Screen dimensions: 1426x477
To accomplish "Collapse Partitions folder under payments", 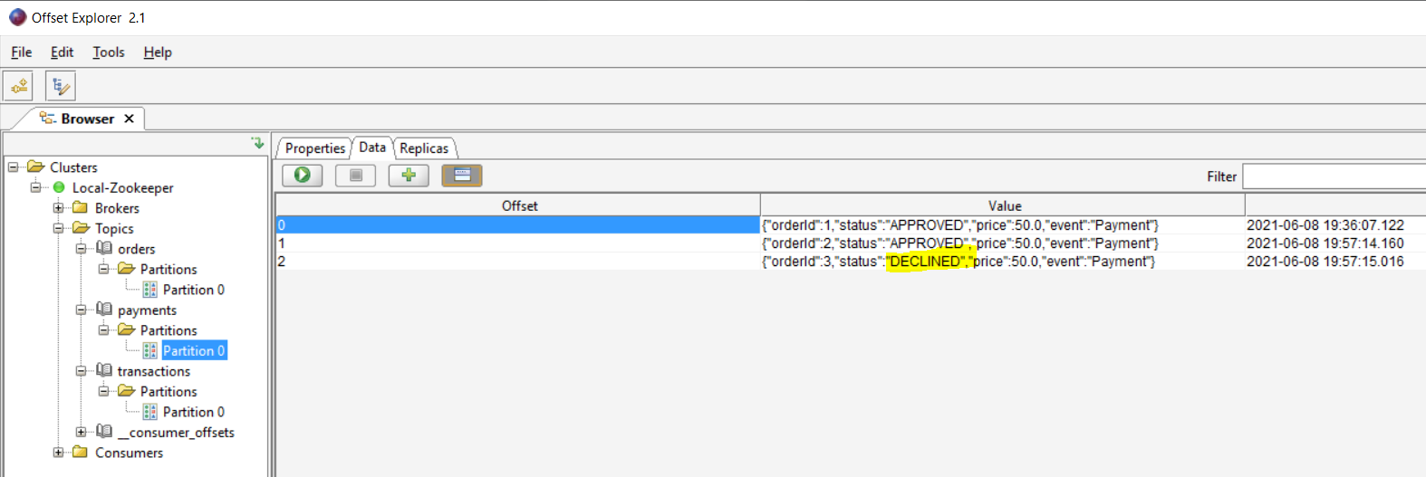I will 104,330.
